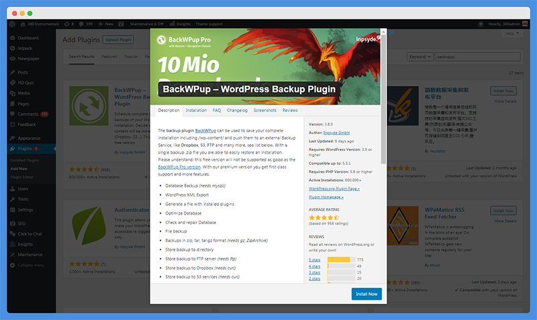The image size is (537, 320).
Task: Click the modal vertical scrollbar
Action: point(383,99)
